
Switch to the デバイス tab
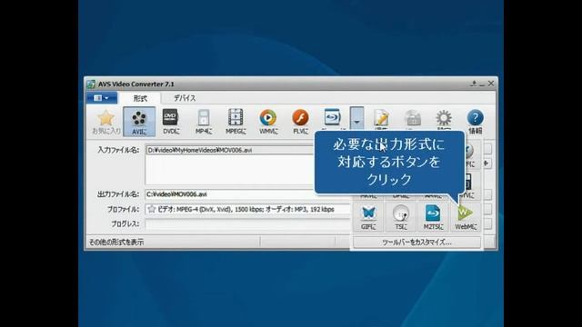click(x=185, y=98)
